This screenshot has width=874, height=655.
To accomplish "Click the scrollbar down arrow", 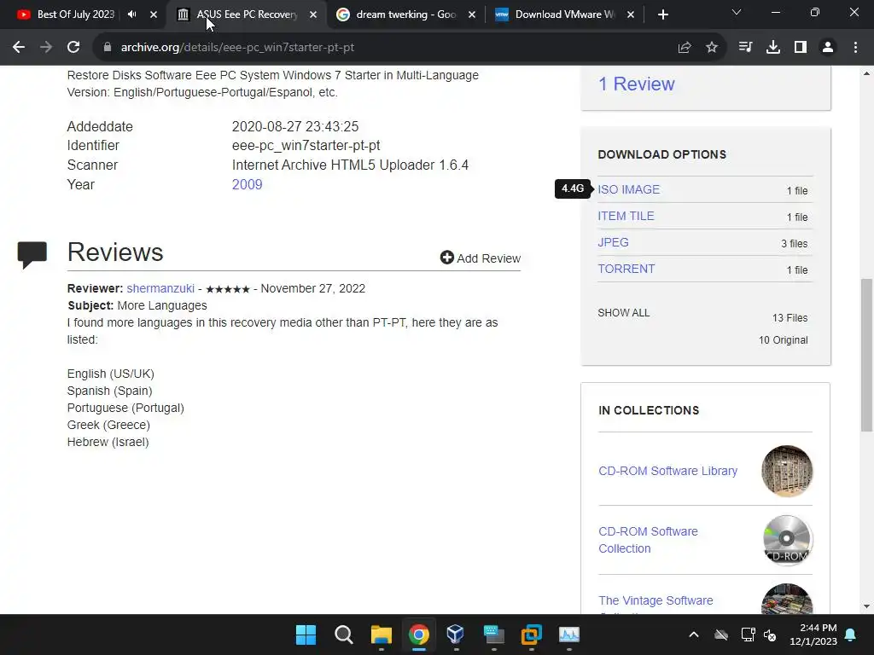I will pos(866,606).
